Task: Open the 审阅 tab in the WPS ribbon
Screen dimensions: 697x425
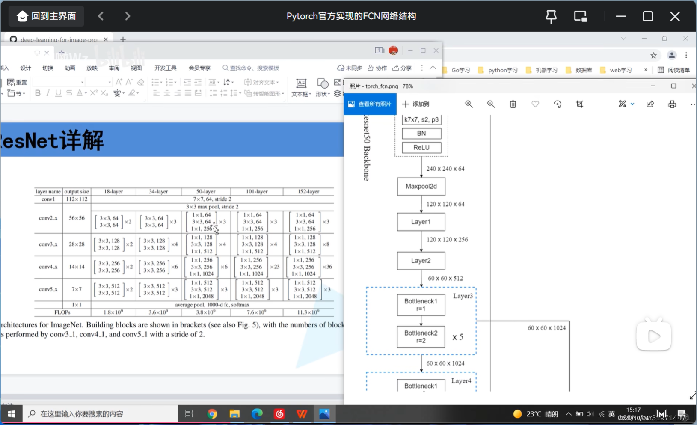Action: pyautogui.click(x=114, y=68)
